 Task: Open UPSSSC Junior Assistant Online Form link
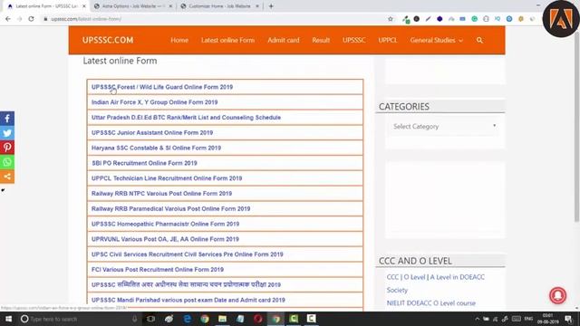[152, 133]
